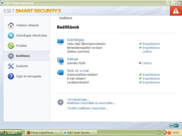Toggle Webhozzáférés-védelem Engedélyezve status
The width and height of the screenshot is (182, 136).
click(151, 75)
